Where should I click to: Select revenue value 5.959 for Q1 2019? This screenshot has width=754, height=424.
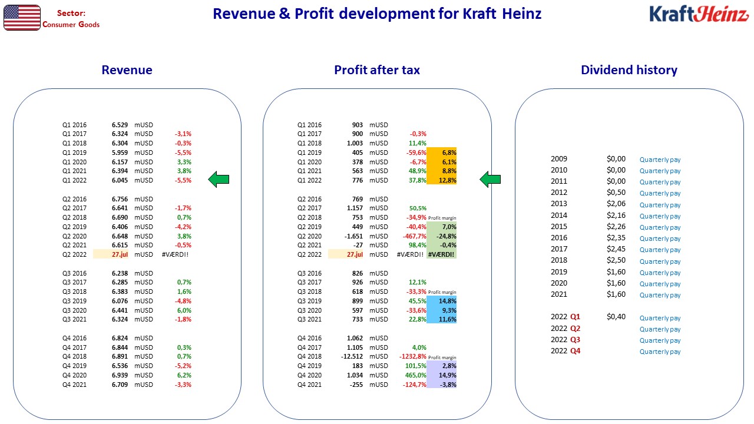(x=120, y=153)
